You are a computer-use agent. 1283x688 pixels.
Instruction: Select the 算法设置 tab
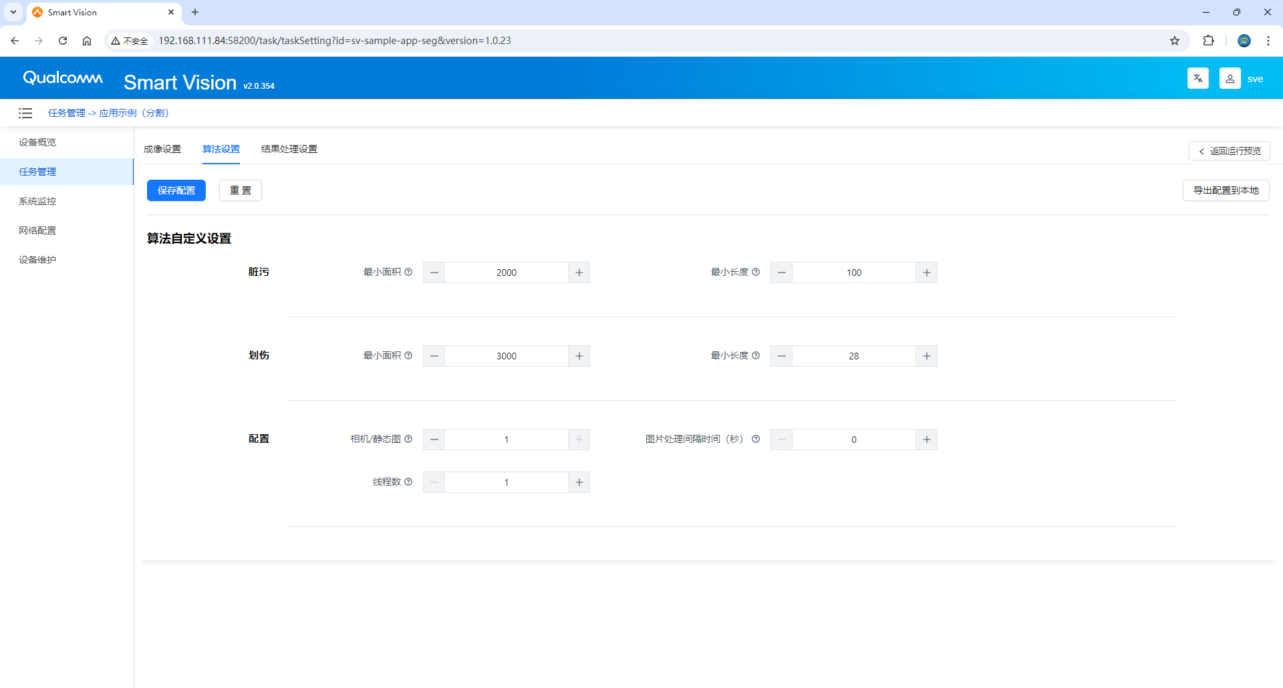(x=221, y=149)
